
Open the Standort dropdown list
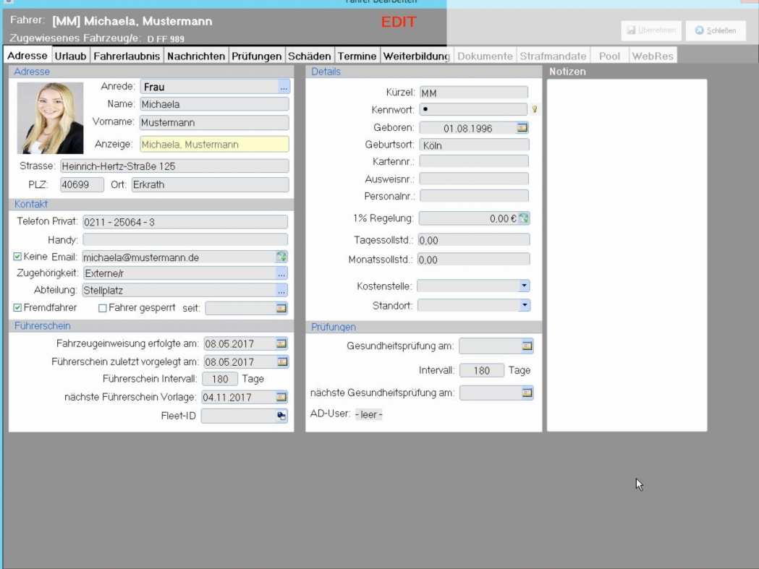pos(525,306)
